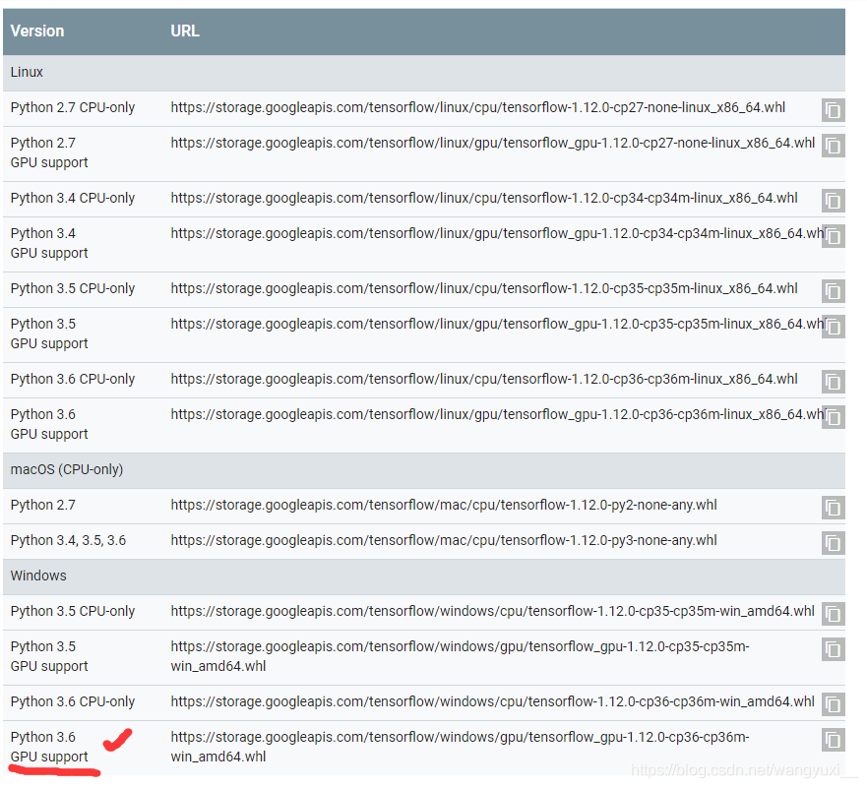Image resolution: width=867 pixels, height=788 pixels.
Task: Click the Linux 'Python 3.6 GPU support' version cell
Action: pyautogui.click(x=49, y=424)
